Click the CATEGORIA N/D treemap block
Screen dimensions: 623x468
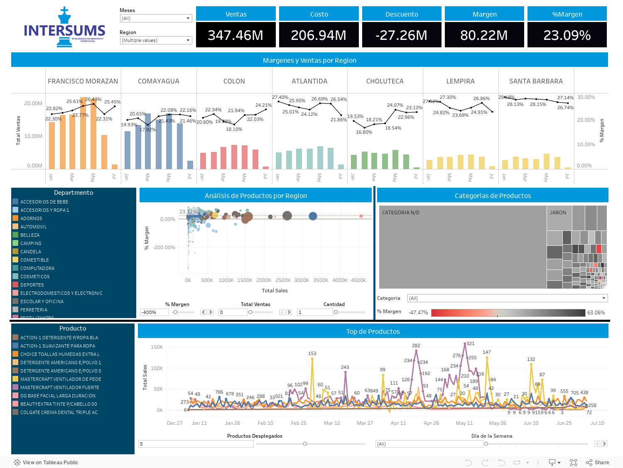click(x=463, y=247)
